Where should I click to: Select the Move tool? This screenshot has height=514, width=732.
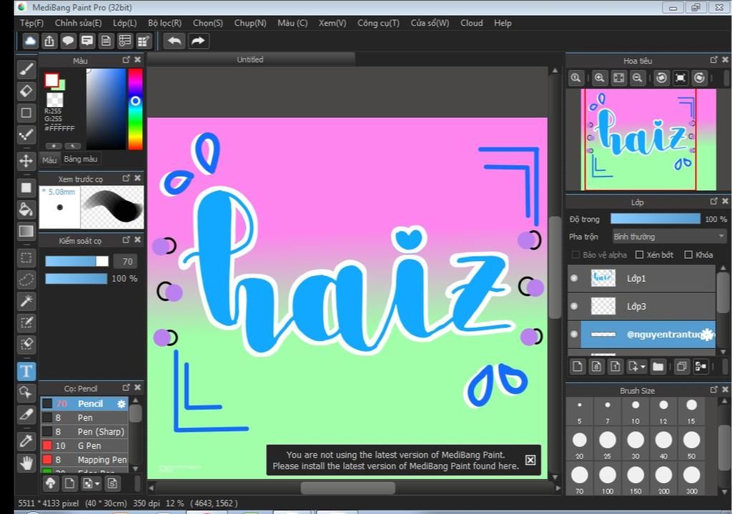click(26, 161)
